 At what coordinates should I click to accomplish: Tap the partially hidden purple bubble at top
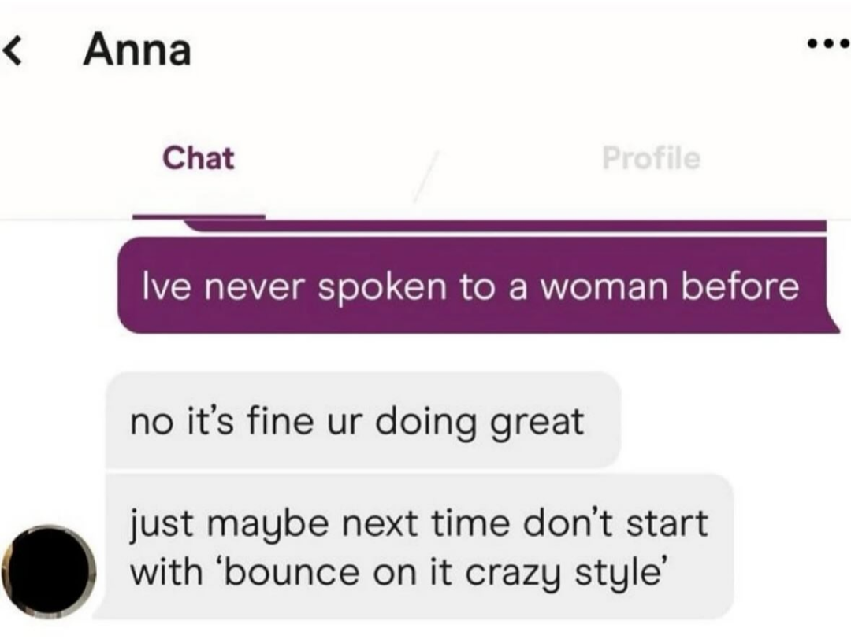click(505, 226)
